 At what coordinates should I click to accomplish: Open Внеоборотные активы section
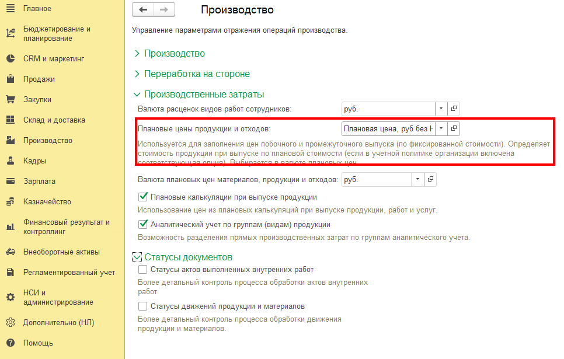point(61,252)
